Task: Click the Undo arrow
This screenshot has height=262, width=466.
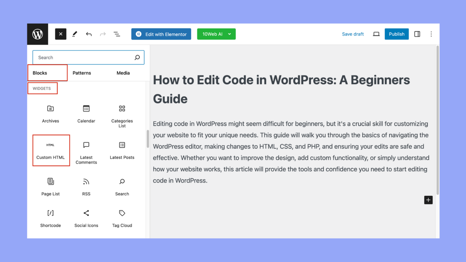Action: pyautogui.click(x=89, y=34)
